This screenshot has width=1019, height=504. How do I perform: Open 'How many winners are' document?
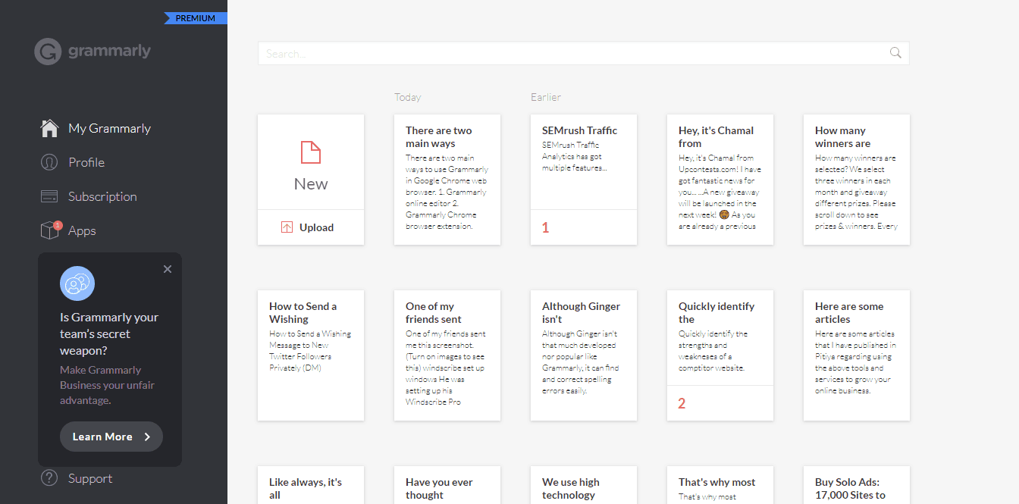pos(857,180)
